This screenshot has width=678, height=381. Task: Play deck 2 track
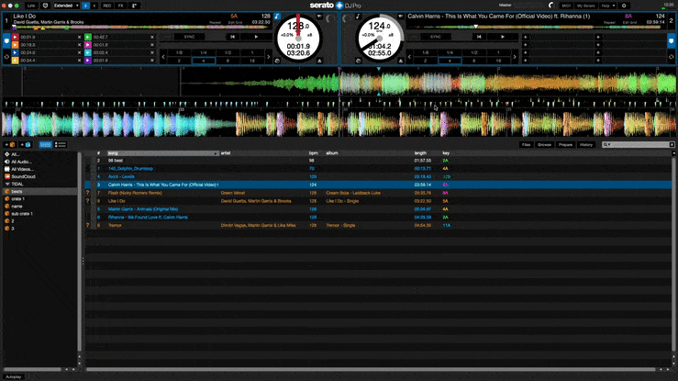coord(503,38)
